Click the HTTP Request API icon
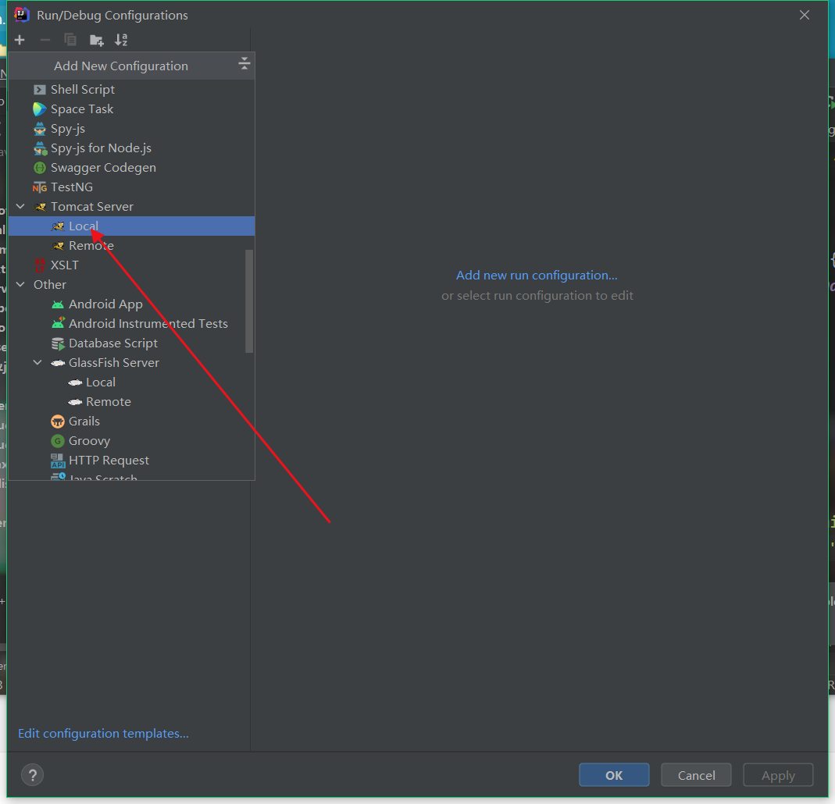835x804 pixels. pyautogui.click(x=58, y=461)
